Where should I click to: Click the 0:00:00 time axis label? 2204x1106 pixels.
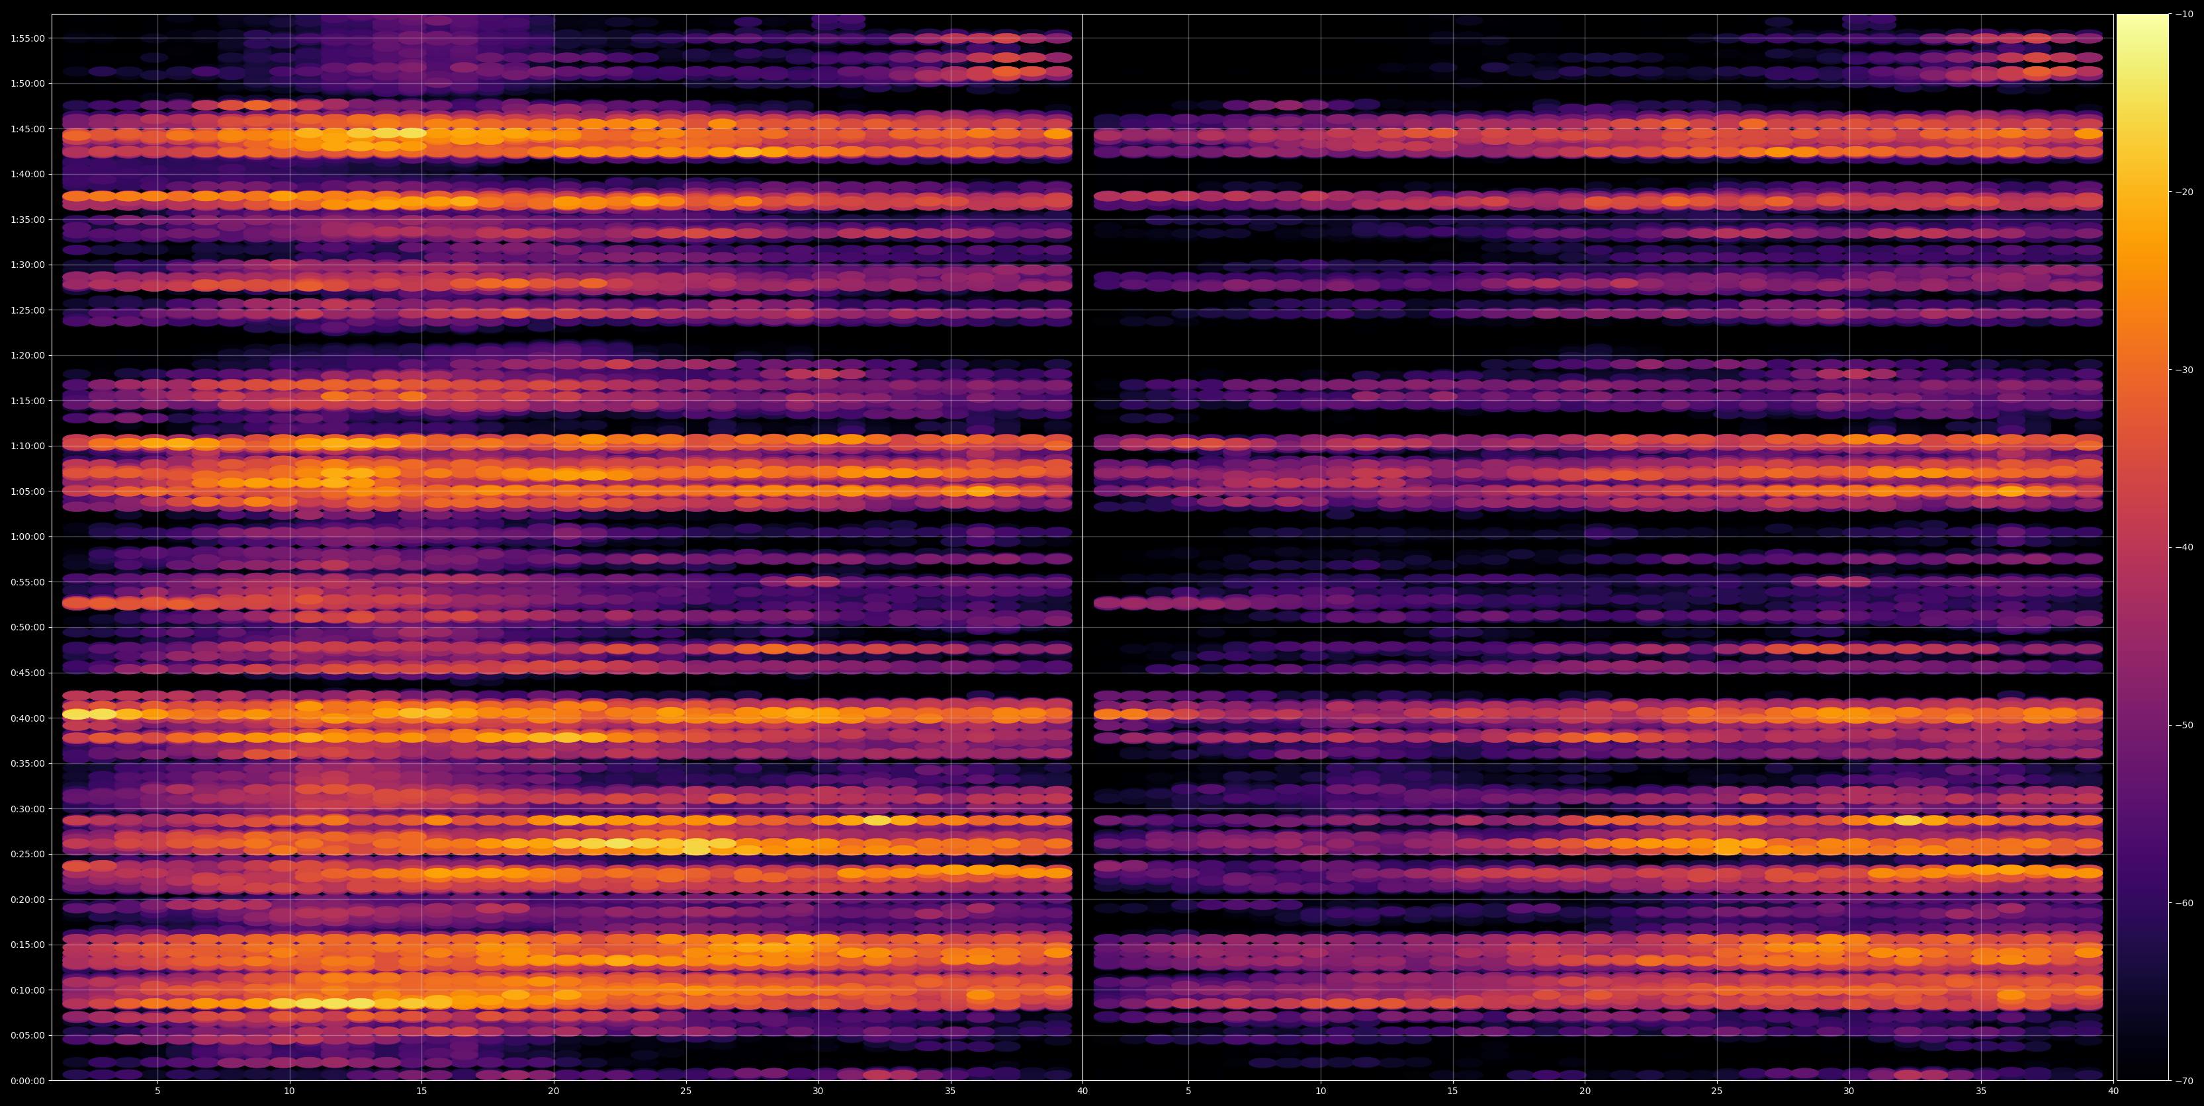point(27,1080)
